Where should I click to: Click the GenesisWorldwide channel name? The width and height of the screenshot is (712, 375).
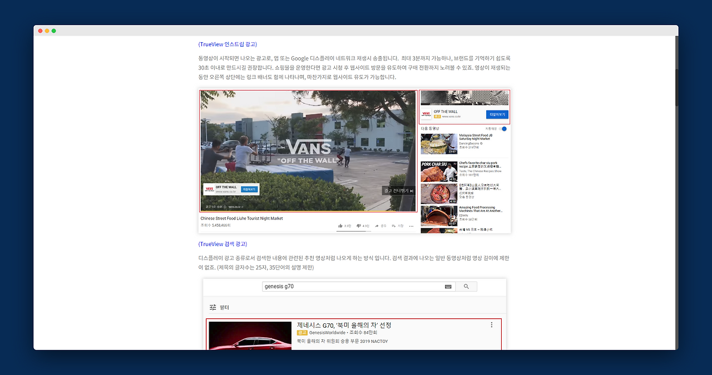(327, 333)
